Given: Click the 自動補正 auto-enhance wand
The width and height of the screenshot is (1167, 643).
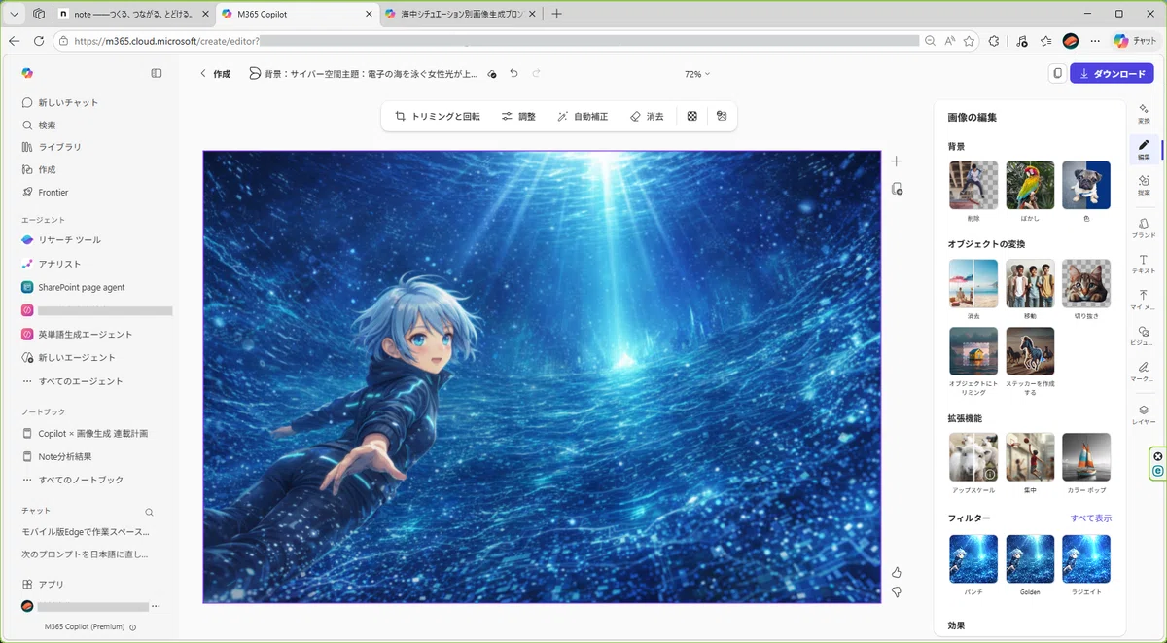Looking at the screenshot, I should click(x=583, y=116).
